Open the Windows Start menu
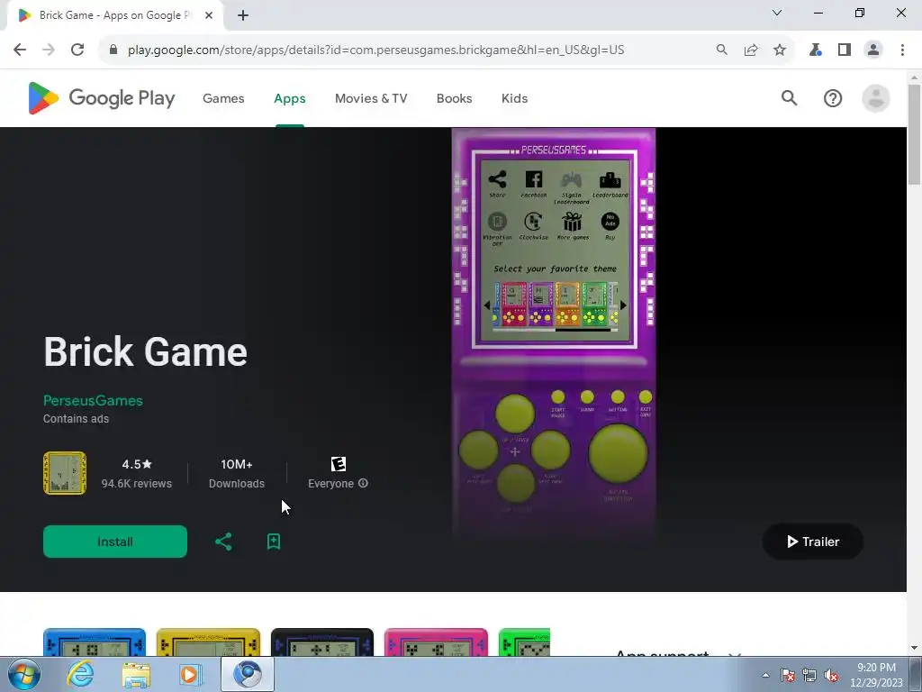 [x=24, y=674]
